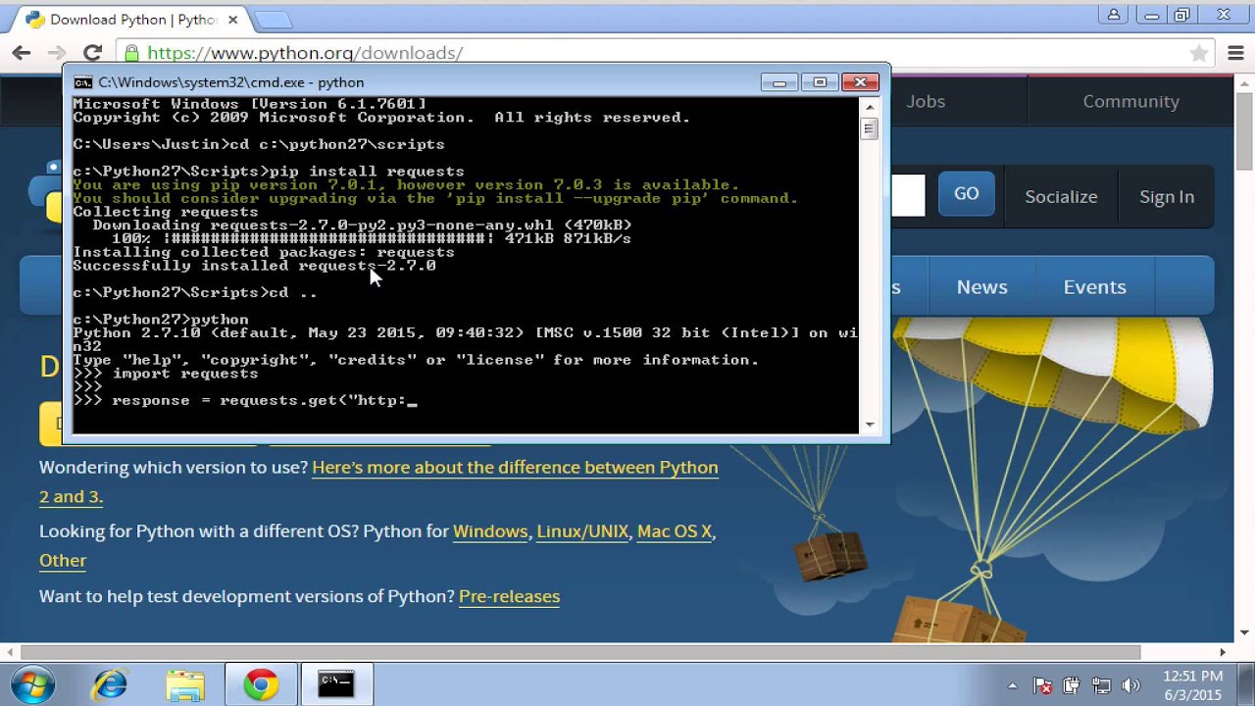Screen dimensions: 1255x706
Task: Click the Sign In link
Action: (1167, 197)
